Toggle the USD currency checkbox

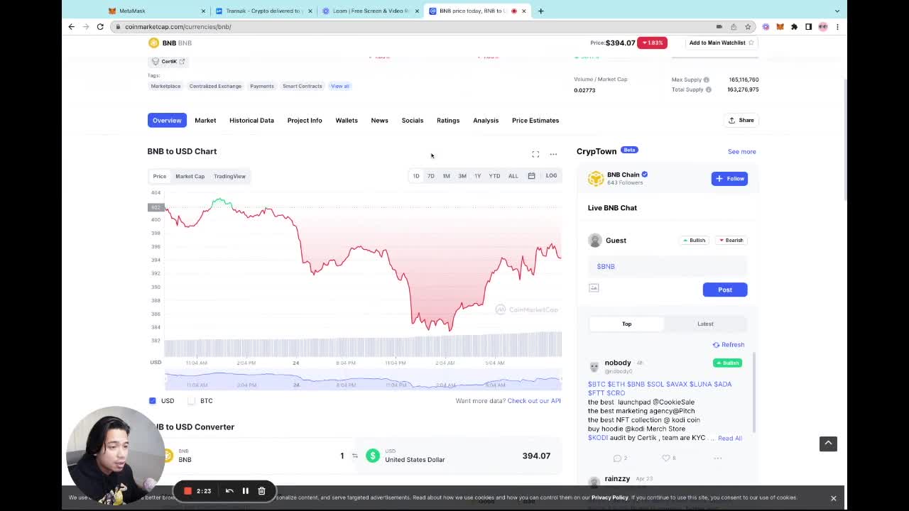pyautogui.click(x=152, y=401)
